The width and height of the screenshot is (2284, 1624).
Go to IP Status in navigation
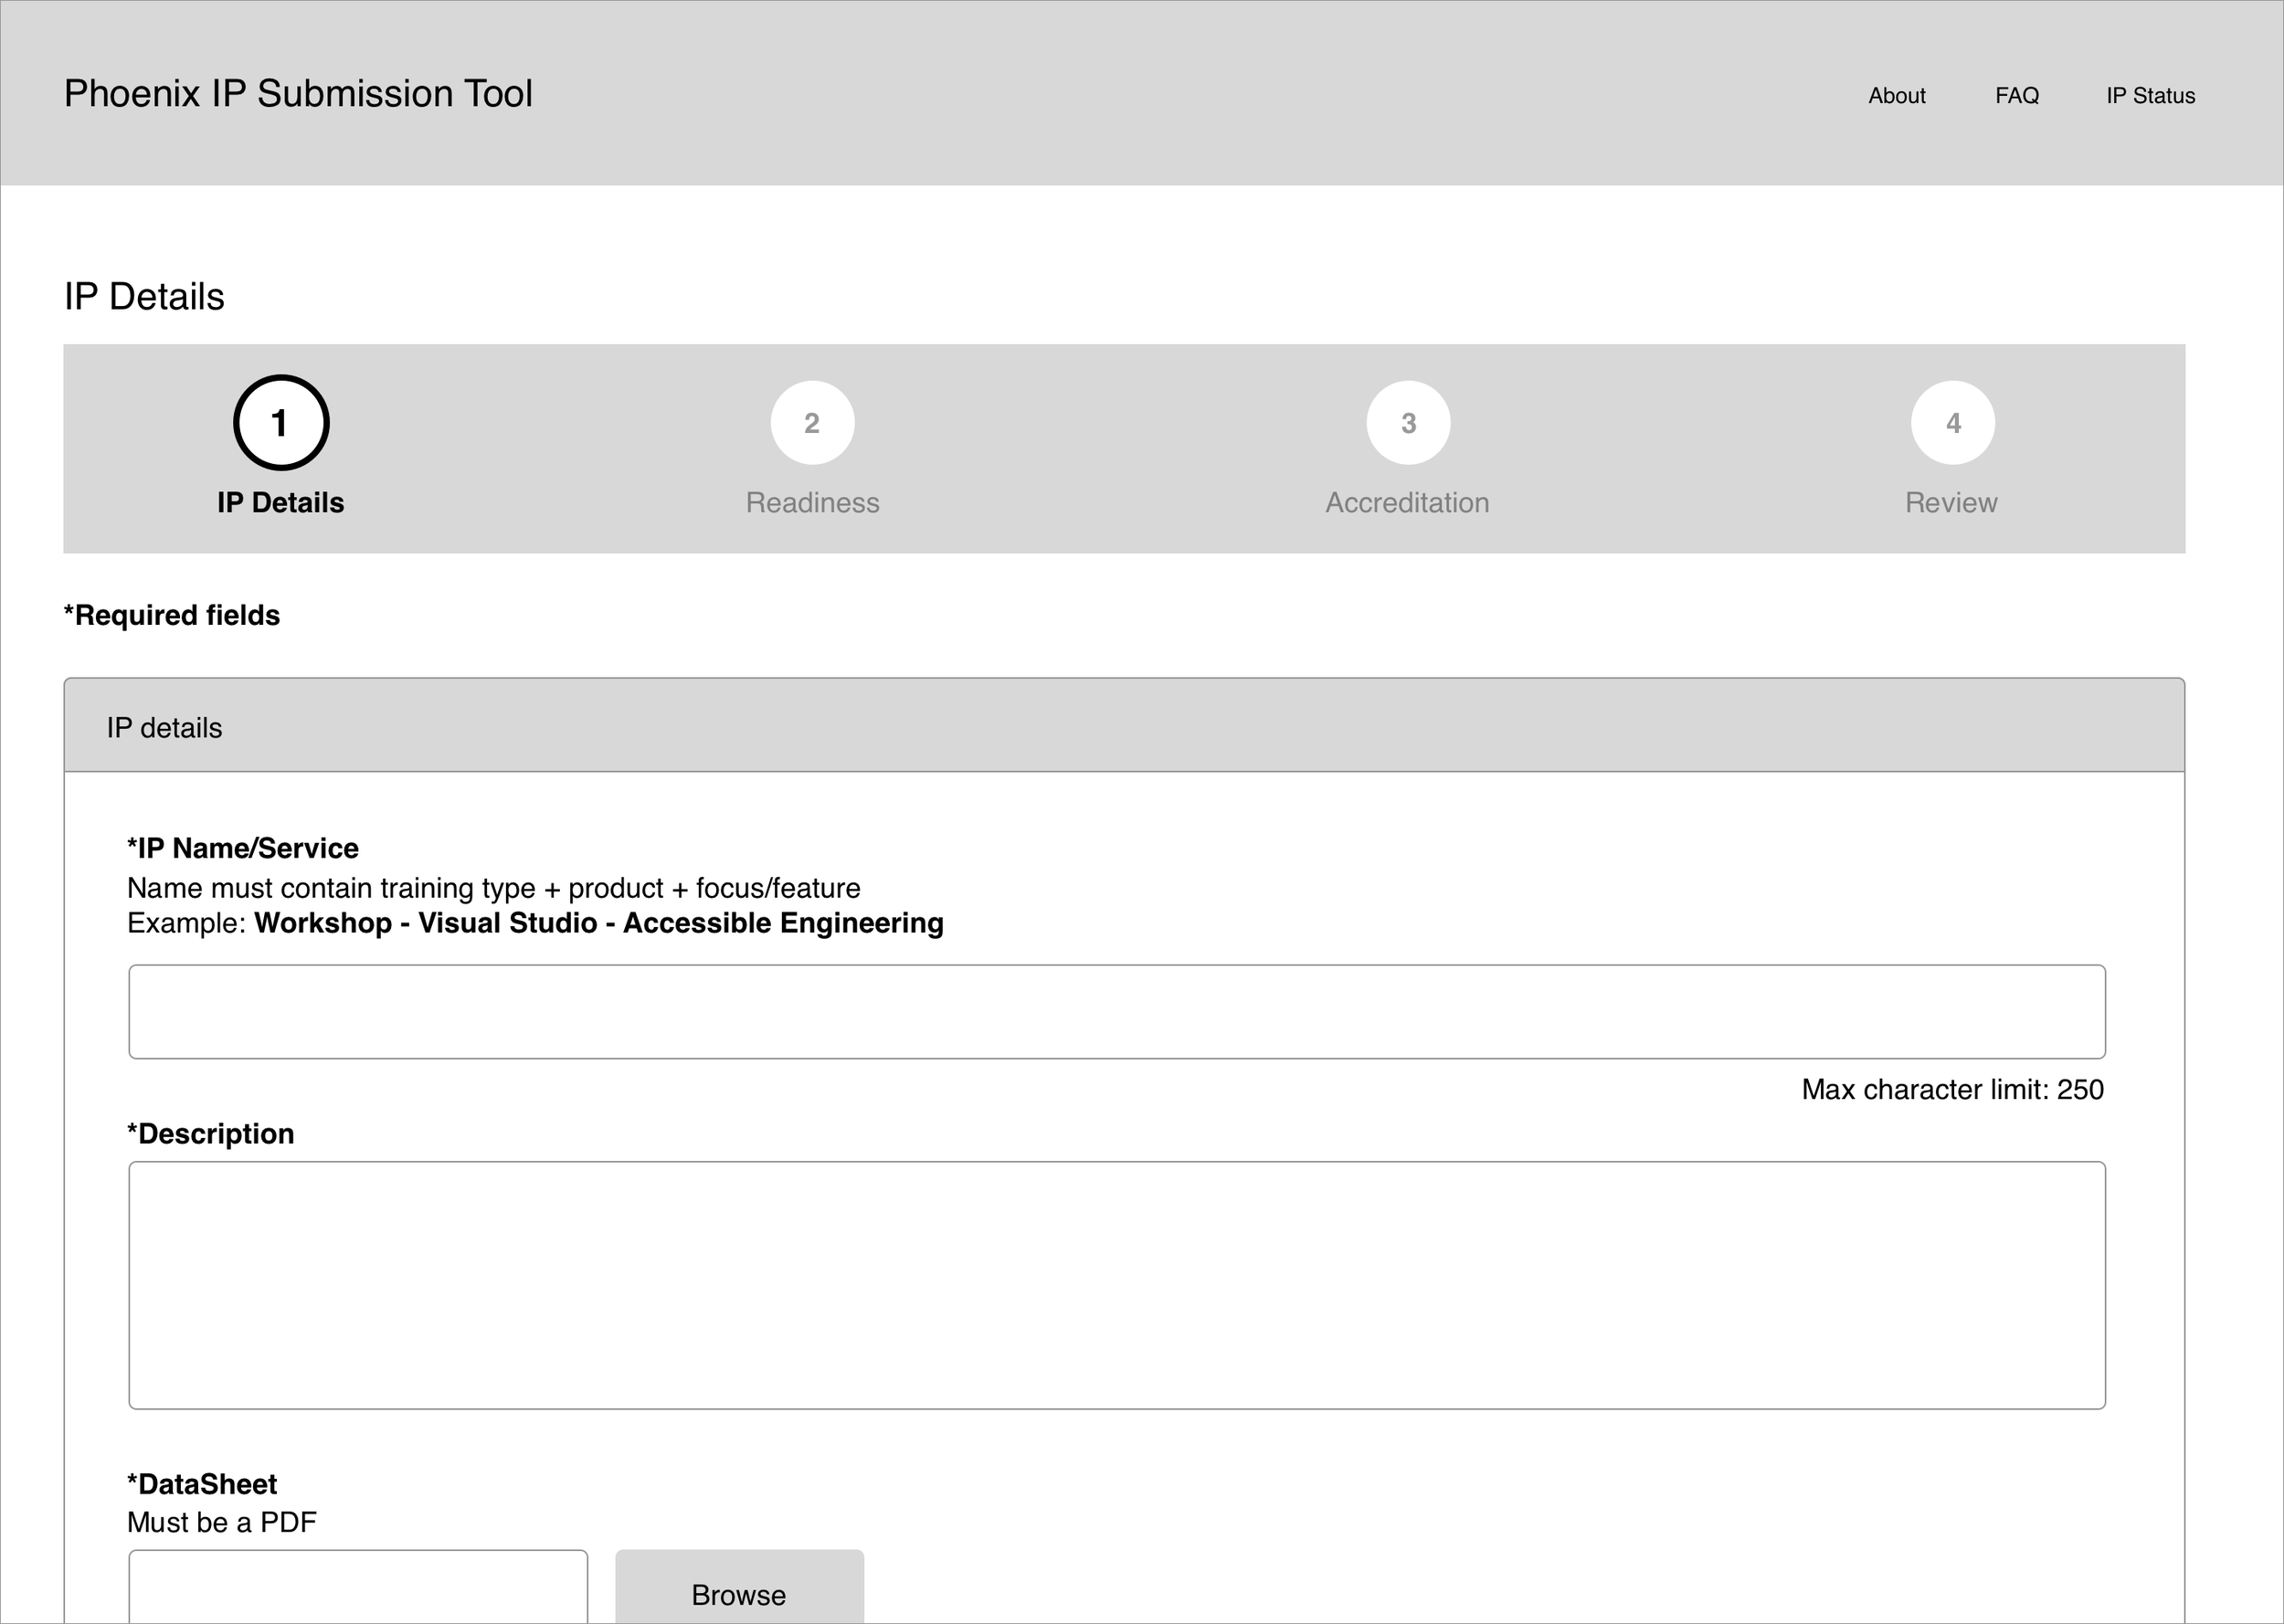click(2150, 96)
